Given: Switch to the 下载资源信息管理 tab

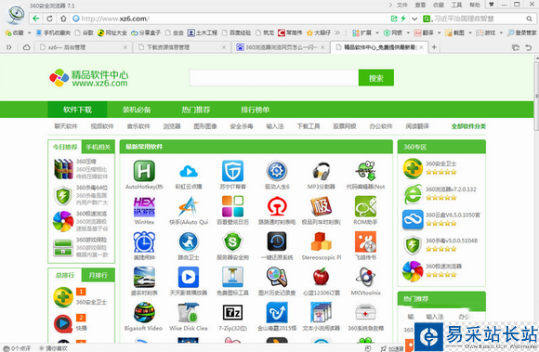Looking at the screenshot, I should (x=182, y=47).
